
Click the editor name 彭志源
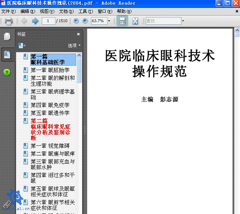point(169,99)
